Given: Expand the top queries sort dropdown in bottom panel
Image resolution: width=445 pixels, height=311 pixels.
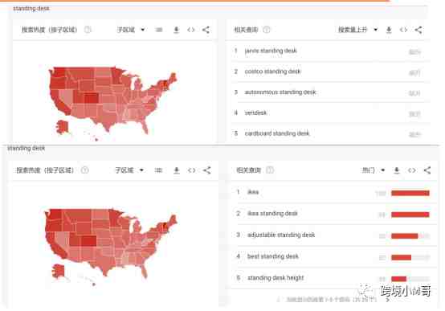Looking at the screenshot, I should (374, 170).
